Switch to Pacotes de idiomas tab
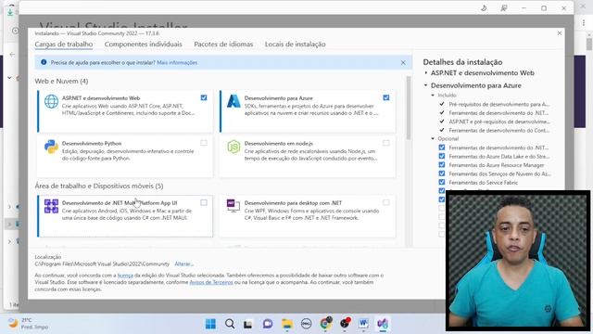Viewport: 593px width, 334px height. point(223,45)
